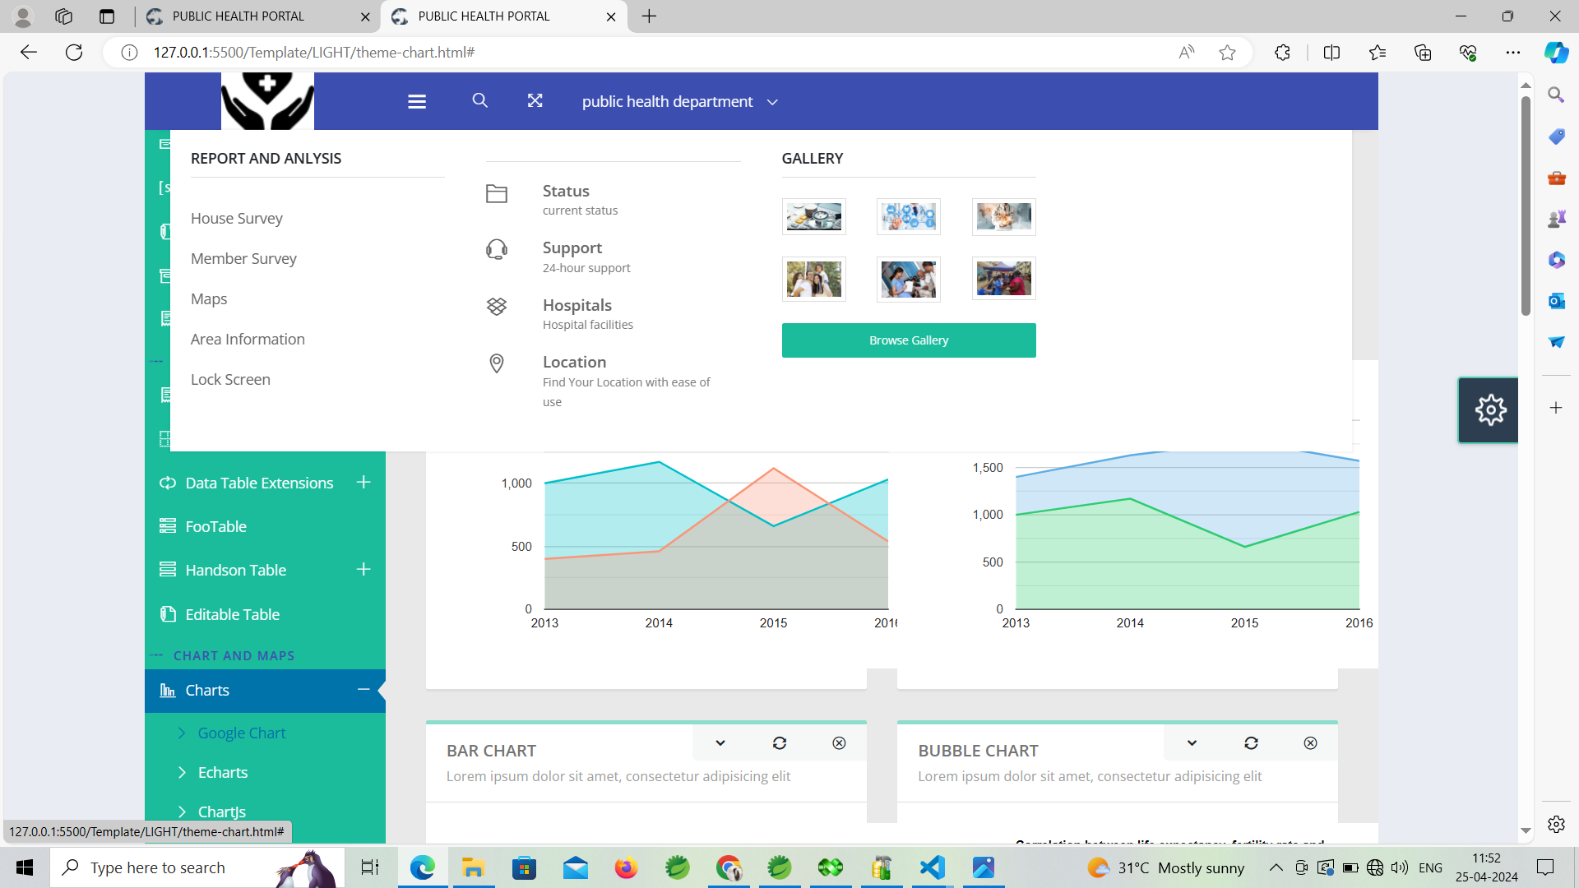Switch to the first Public Health Portal tab
The height and width of the screenshot is (888, 1579).
pos(257,16)
